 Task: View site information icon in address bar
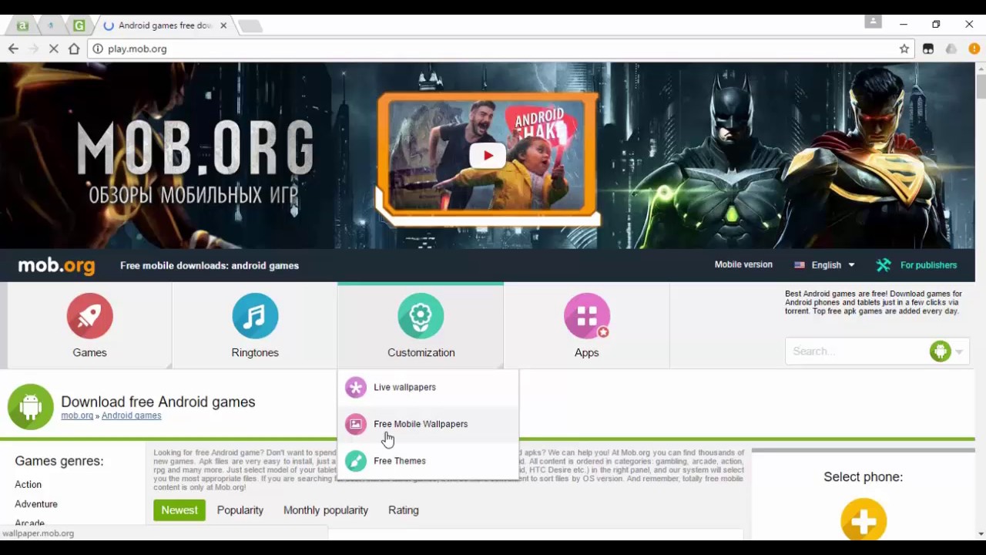(x=97, y=49)
